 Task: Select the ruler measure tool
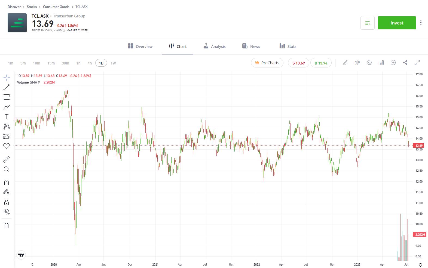[x=7, y=159]
